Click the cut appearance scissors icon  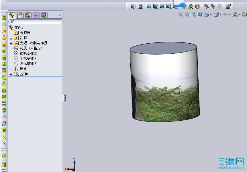[206, 6]
